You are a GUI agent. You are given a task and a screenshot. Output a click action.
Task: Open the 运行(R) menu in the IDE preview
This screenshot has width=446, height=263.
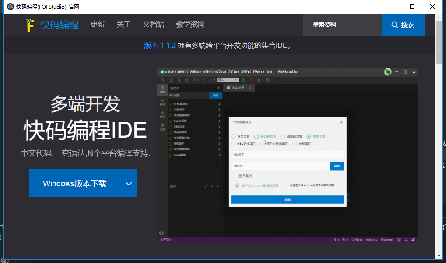pos(233,72)
